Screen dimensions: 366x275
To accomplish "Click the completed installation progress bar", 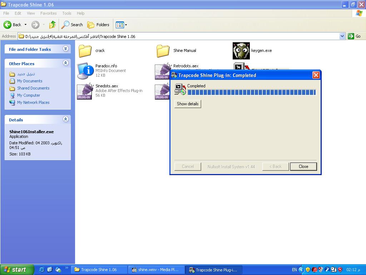I will coord(252,92).
